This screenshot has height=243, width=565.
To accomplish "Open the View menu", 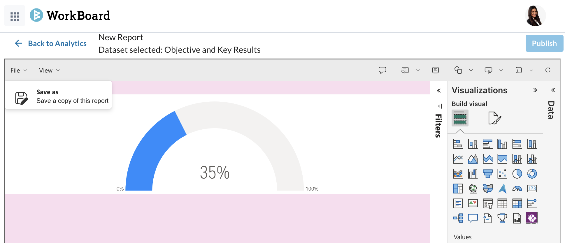I will coord(49,71).
